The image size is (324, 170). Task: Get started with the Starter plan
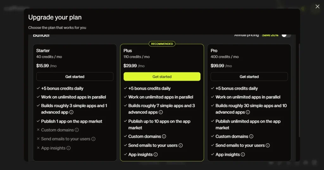click(75, 76)
